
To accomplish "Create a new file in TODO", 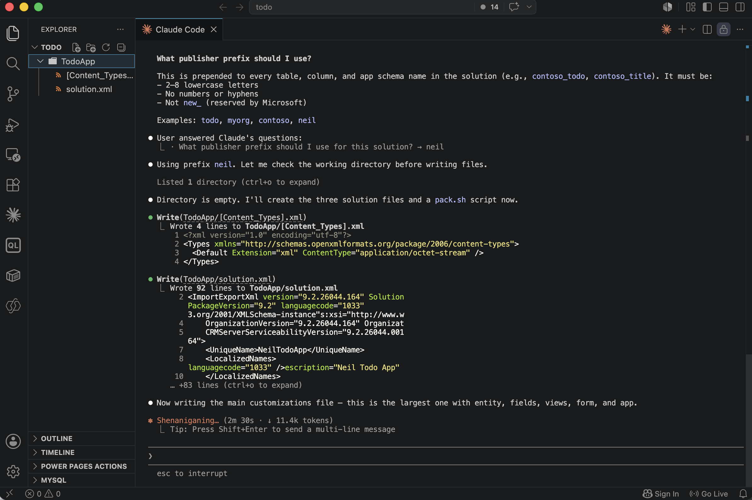I will 76,48.
